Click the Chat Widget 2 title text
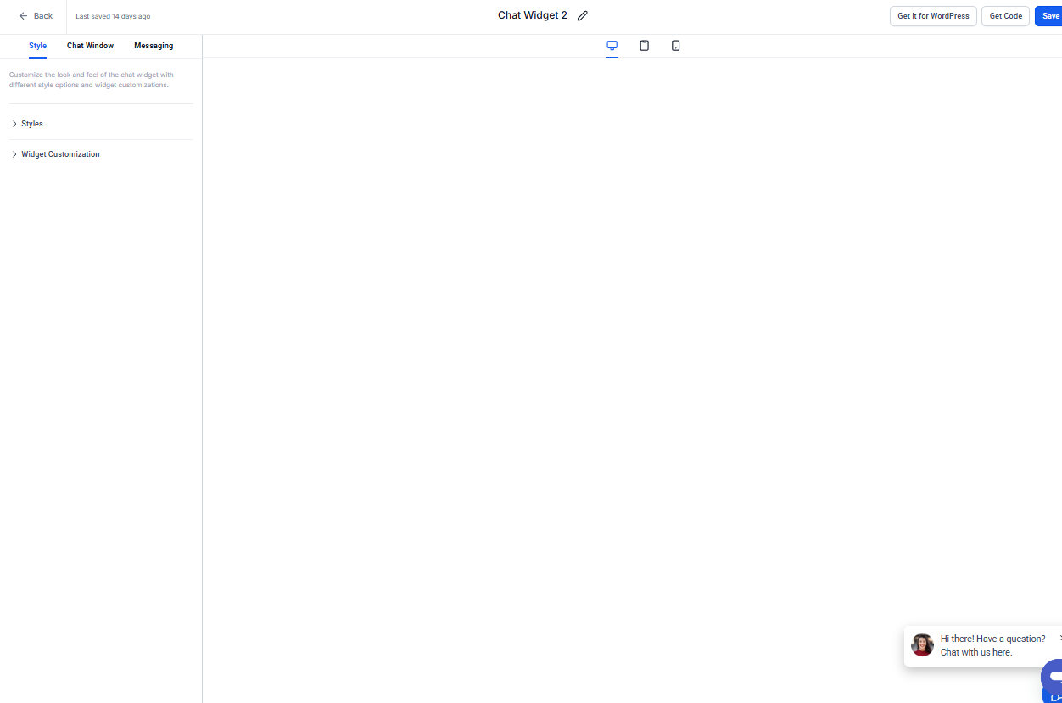Image resolution: width=1062 pixels, height=703 pixels. point(532,16)
